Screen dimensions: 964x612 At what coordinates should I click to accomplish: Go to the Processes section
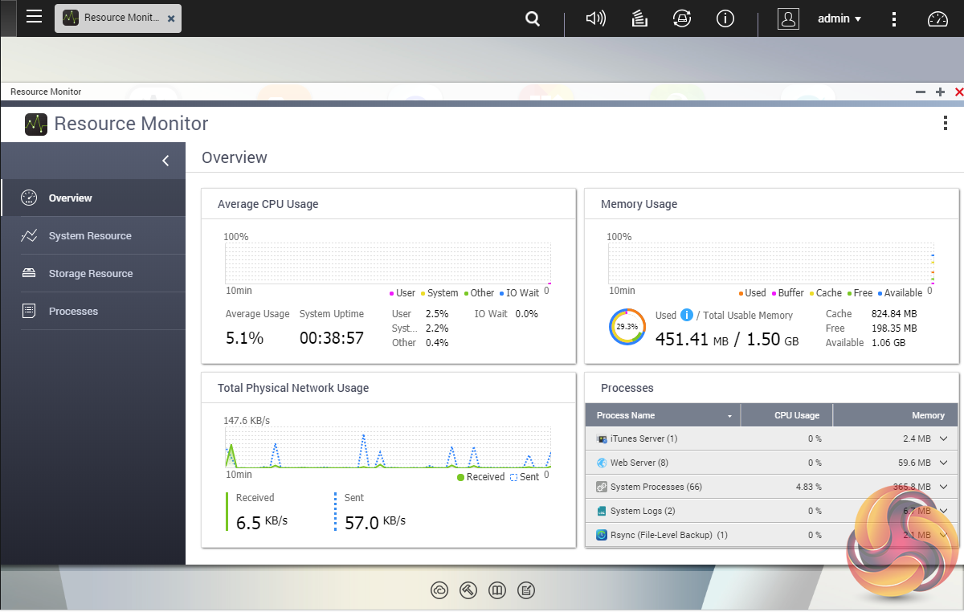[73, 312]
